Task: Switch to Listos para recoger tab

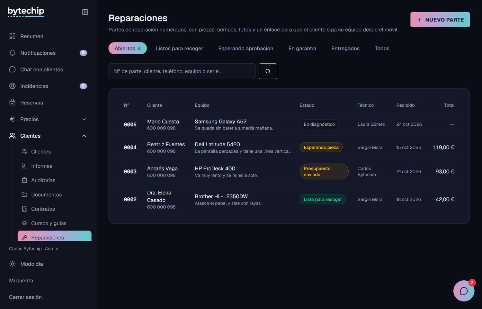Action: [x=179, y=48]
